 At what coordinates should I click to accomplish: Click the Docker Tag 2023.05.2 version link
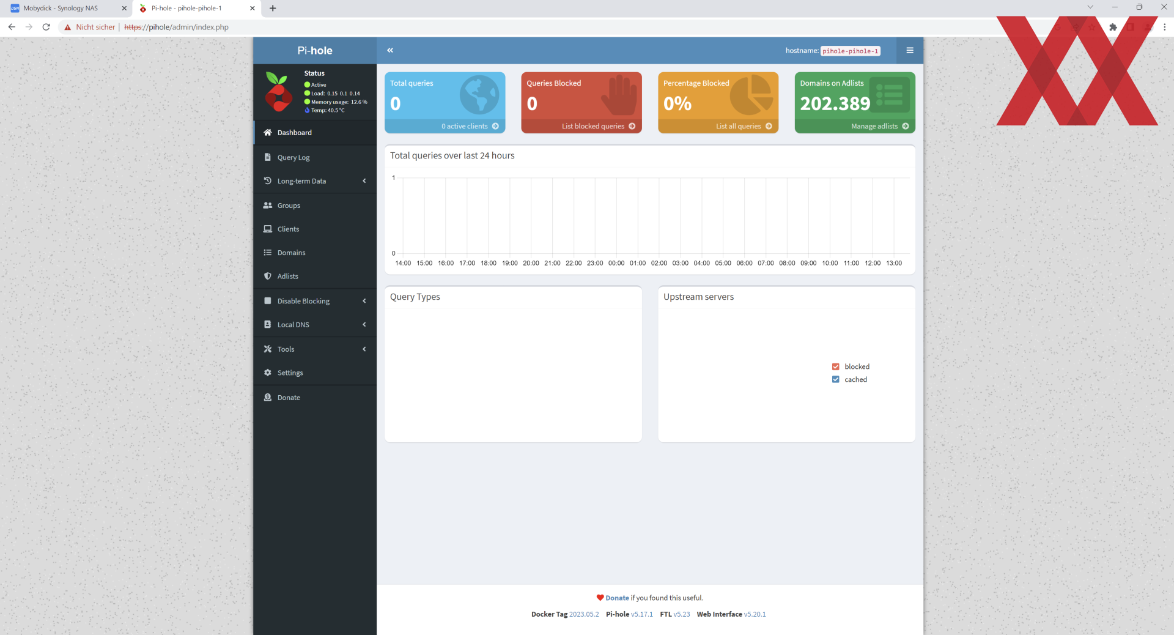click(x=584, y=614)
